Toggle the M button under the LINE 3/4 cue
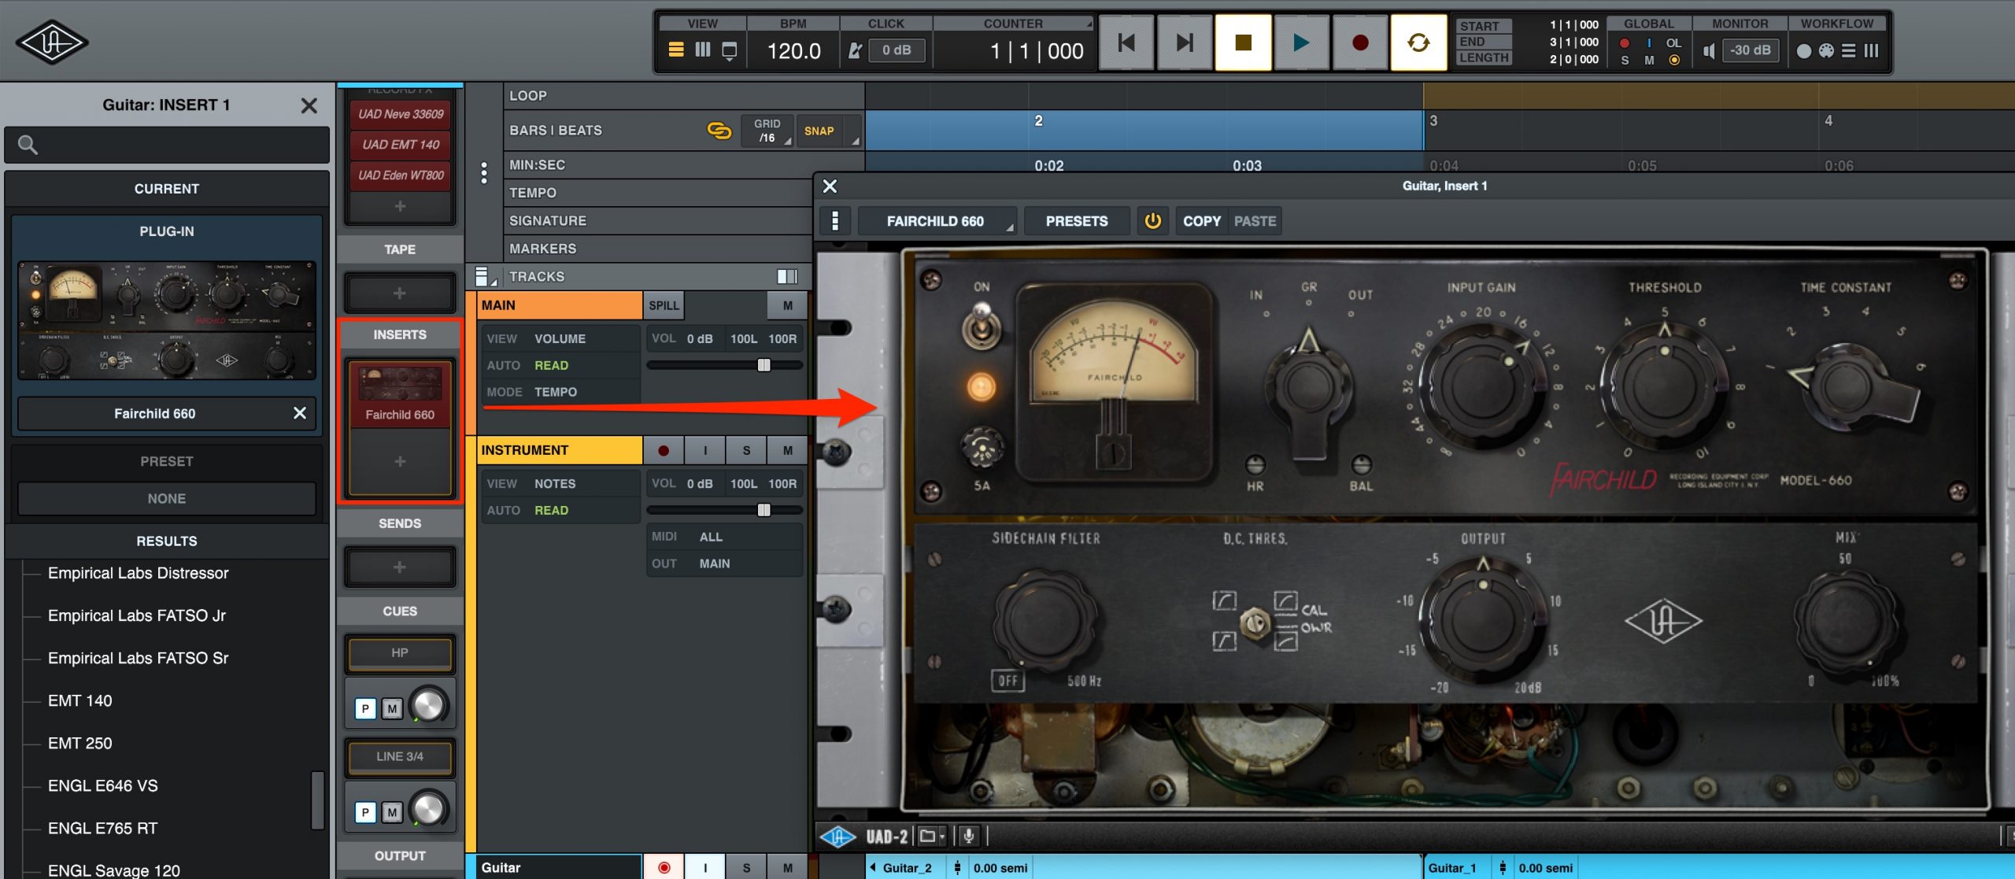 (x=392, y=811)
